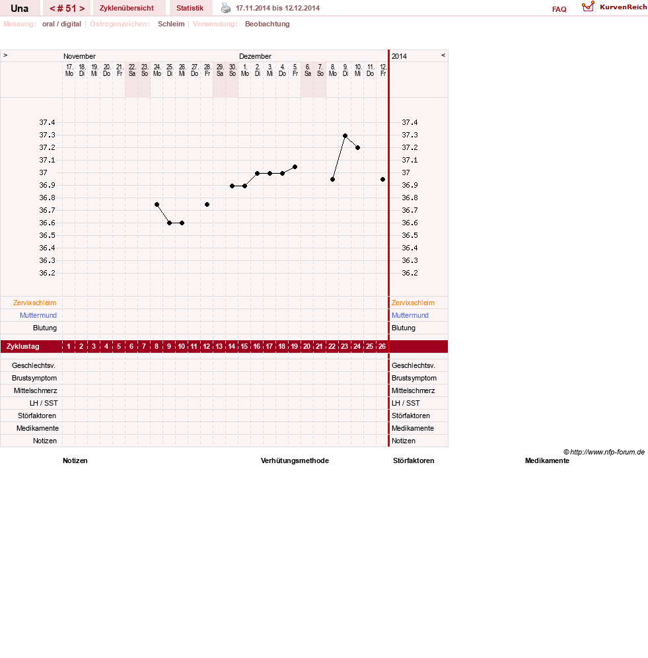The image size is (648, 658).
Task: Click the date range 17.11.2014 bis 12.12.2014
Action: point(278,8)
